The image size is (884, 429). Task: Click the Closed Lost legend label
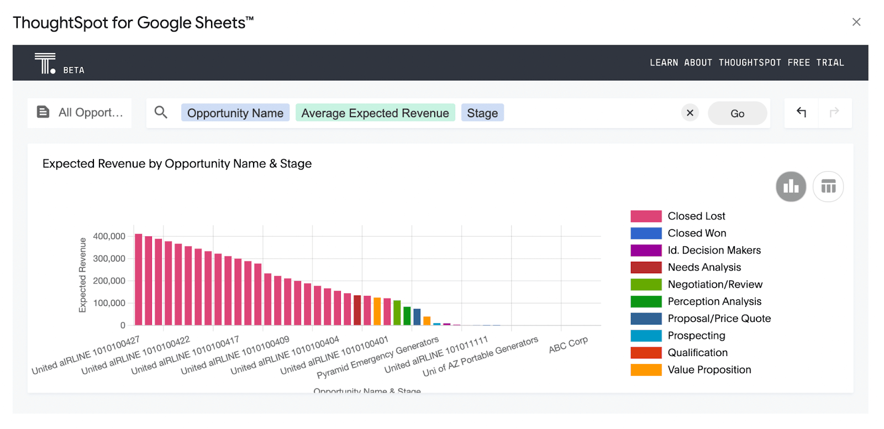pyautogui.click(x=696, y=216)
